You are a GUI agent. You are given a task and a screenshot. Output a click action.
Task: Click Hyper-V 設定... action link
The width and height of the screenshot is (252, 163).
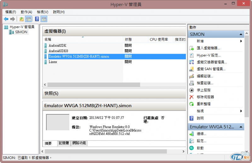pos(209,55)
